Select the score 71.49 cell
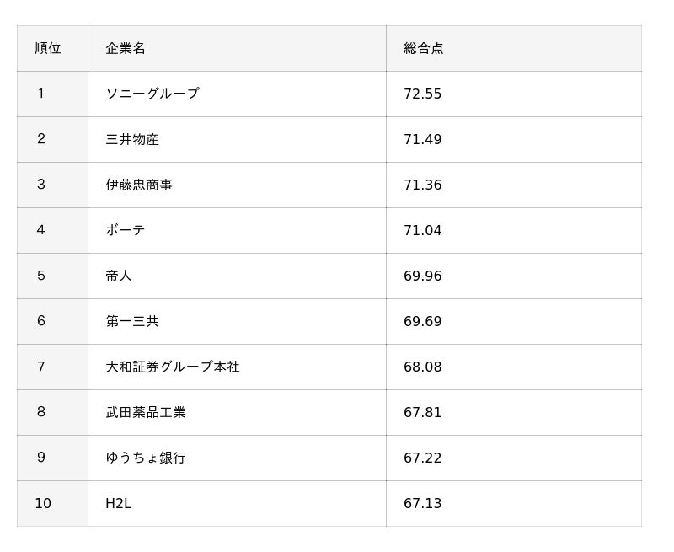This screenshot has width=674, height=552. [423, 139]
